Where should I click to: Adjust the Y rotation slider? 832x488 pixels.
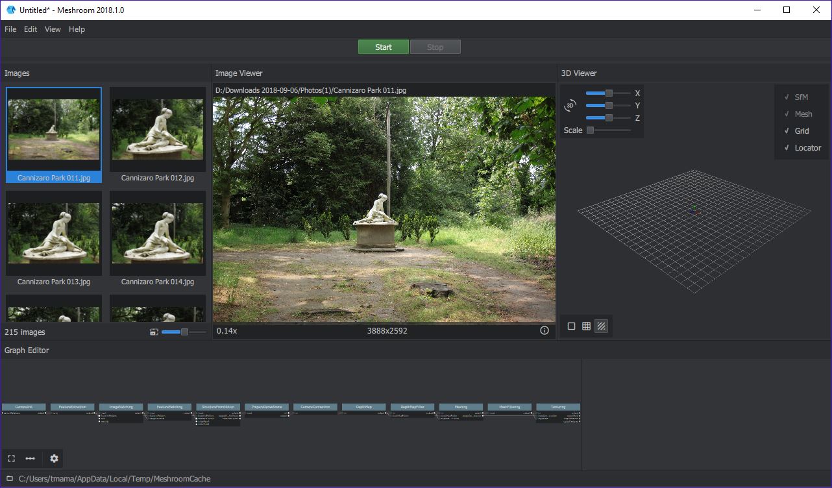(x=608, y=105)
